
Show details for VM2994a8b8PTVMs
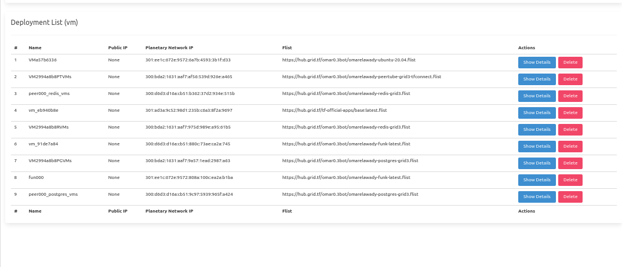point(537,79)
